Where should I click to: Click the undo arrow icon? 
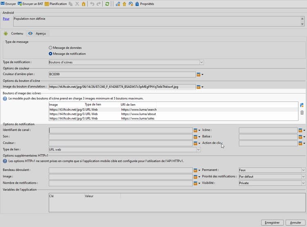coord(92,4)
